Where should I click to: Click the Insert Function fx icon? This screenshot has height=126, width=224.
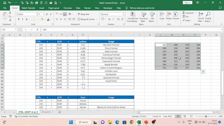click(37, 29)
